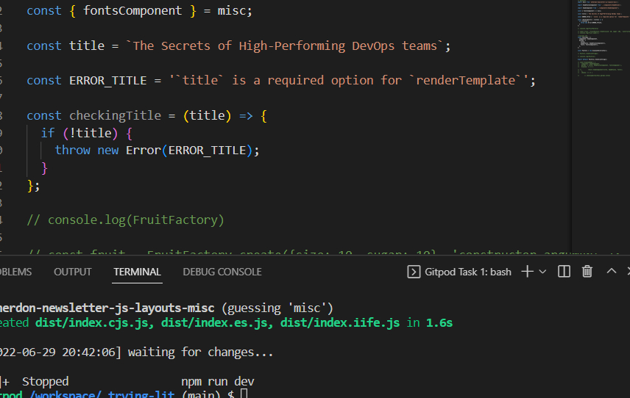The width and height of the screenshot is (630, 398).
Task: Click the 'Stopped' text in terminal
Action: (46, 381)
